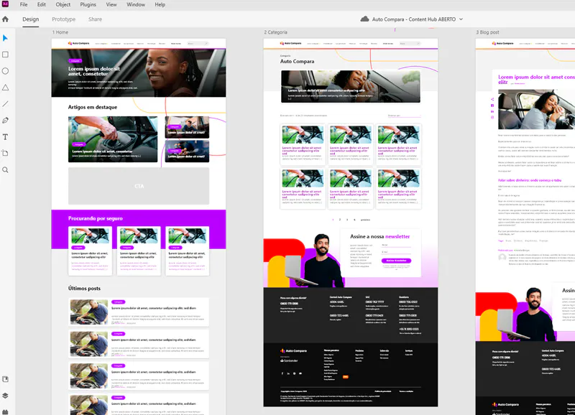
Task: Click the 'Procurando por seguro' heading
Action: (96, 218)
